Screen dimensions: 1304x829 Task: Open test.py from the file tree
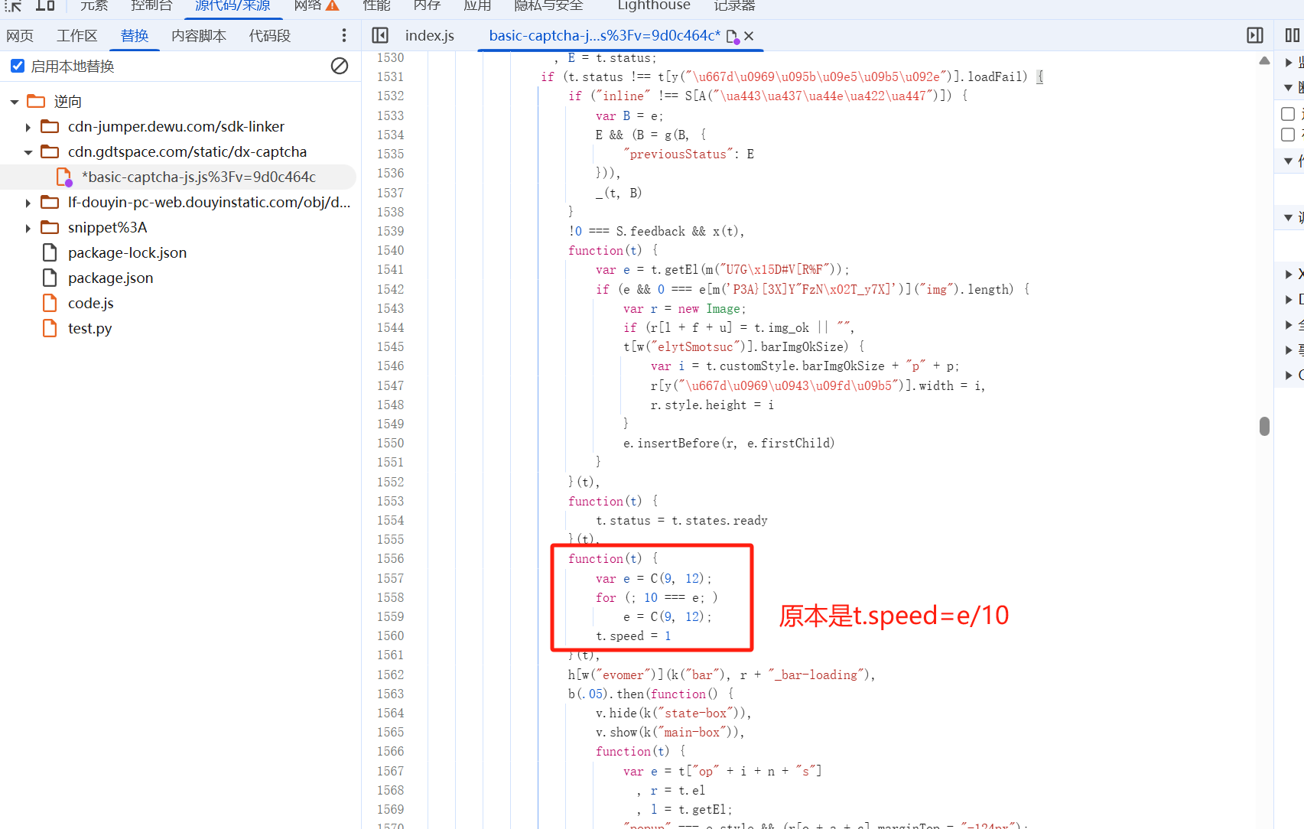[90, 328]
